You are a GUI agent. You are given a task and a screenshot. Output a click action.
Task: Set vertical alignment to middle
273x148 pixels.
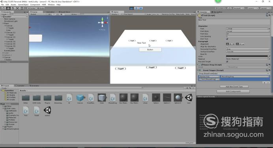[240, 44]
